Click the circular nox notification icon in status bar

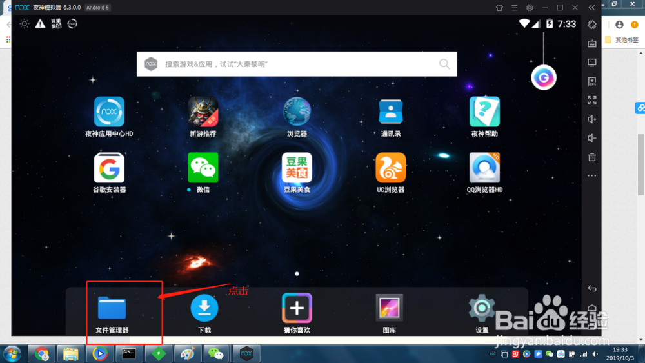point(72,24)
